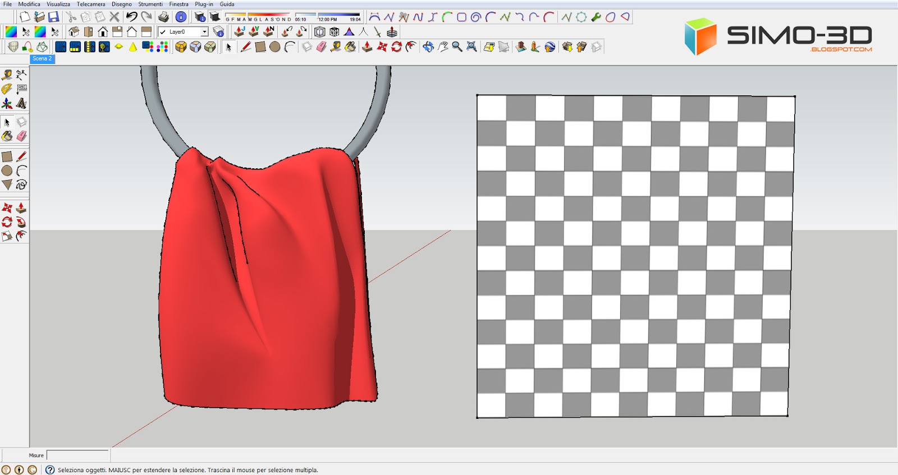
Task: Click the open file icon
Action: (x=39, y=17)
